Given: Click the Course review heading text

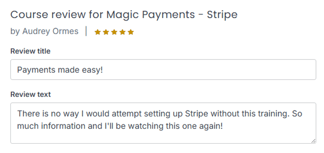Looking at the screenshot, I should pyautogui.click(x=124, y=15).
